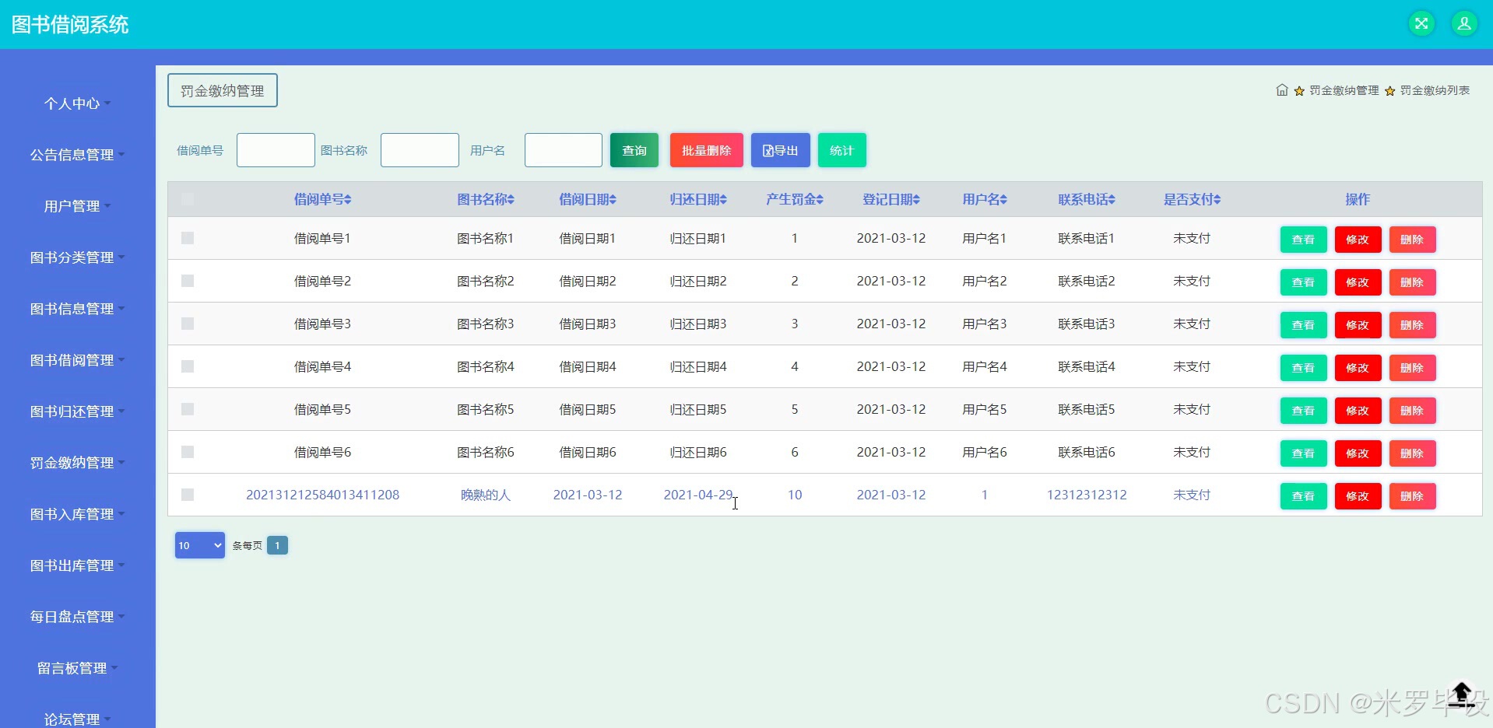This screenshot has height=728, width=1493.
Task: Edit the row 借阅单号5 with 修改
Action: 1358,411
